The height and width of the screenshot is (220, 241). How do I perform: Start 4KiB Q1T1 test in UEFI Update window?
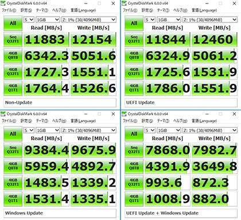click(134, 88)
